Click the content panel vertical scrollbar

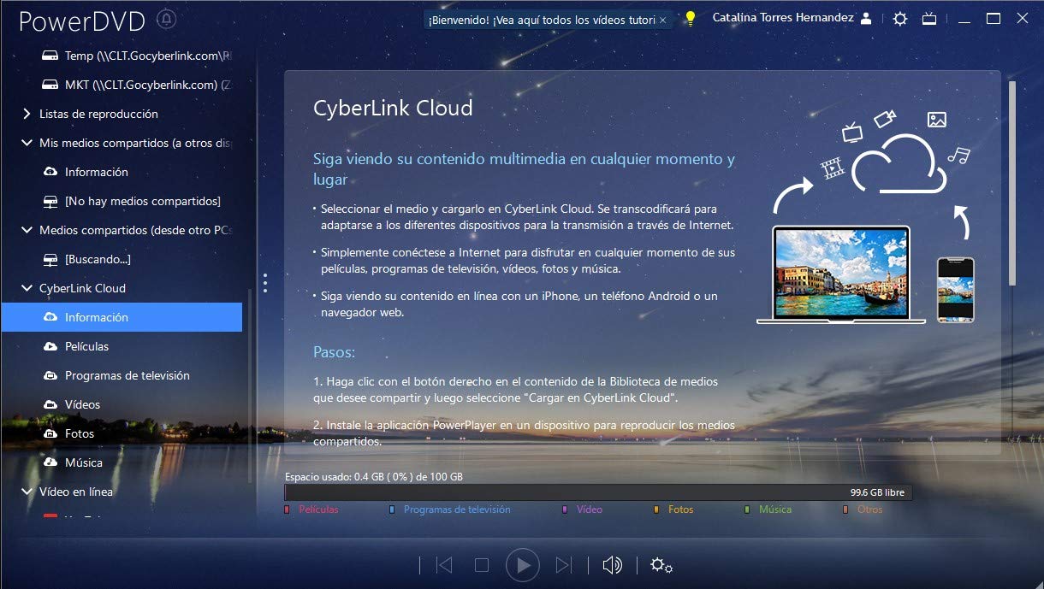tap(1013, 184)
